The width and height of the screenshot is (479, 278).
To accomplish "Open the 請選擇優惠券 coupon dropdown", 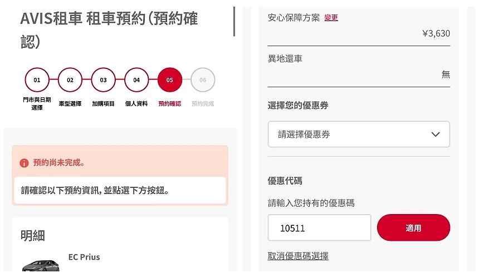I will pyautogui.click(x=359, y=134).
